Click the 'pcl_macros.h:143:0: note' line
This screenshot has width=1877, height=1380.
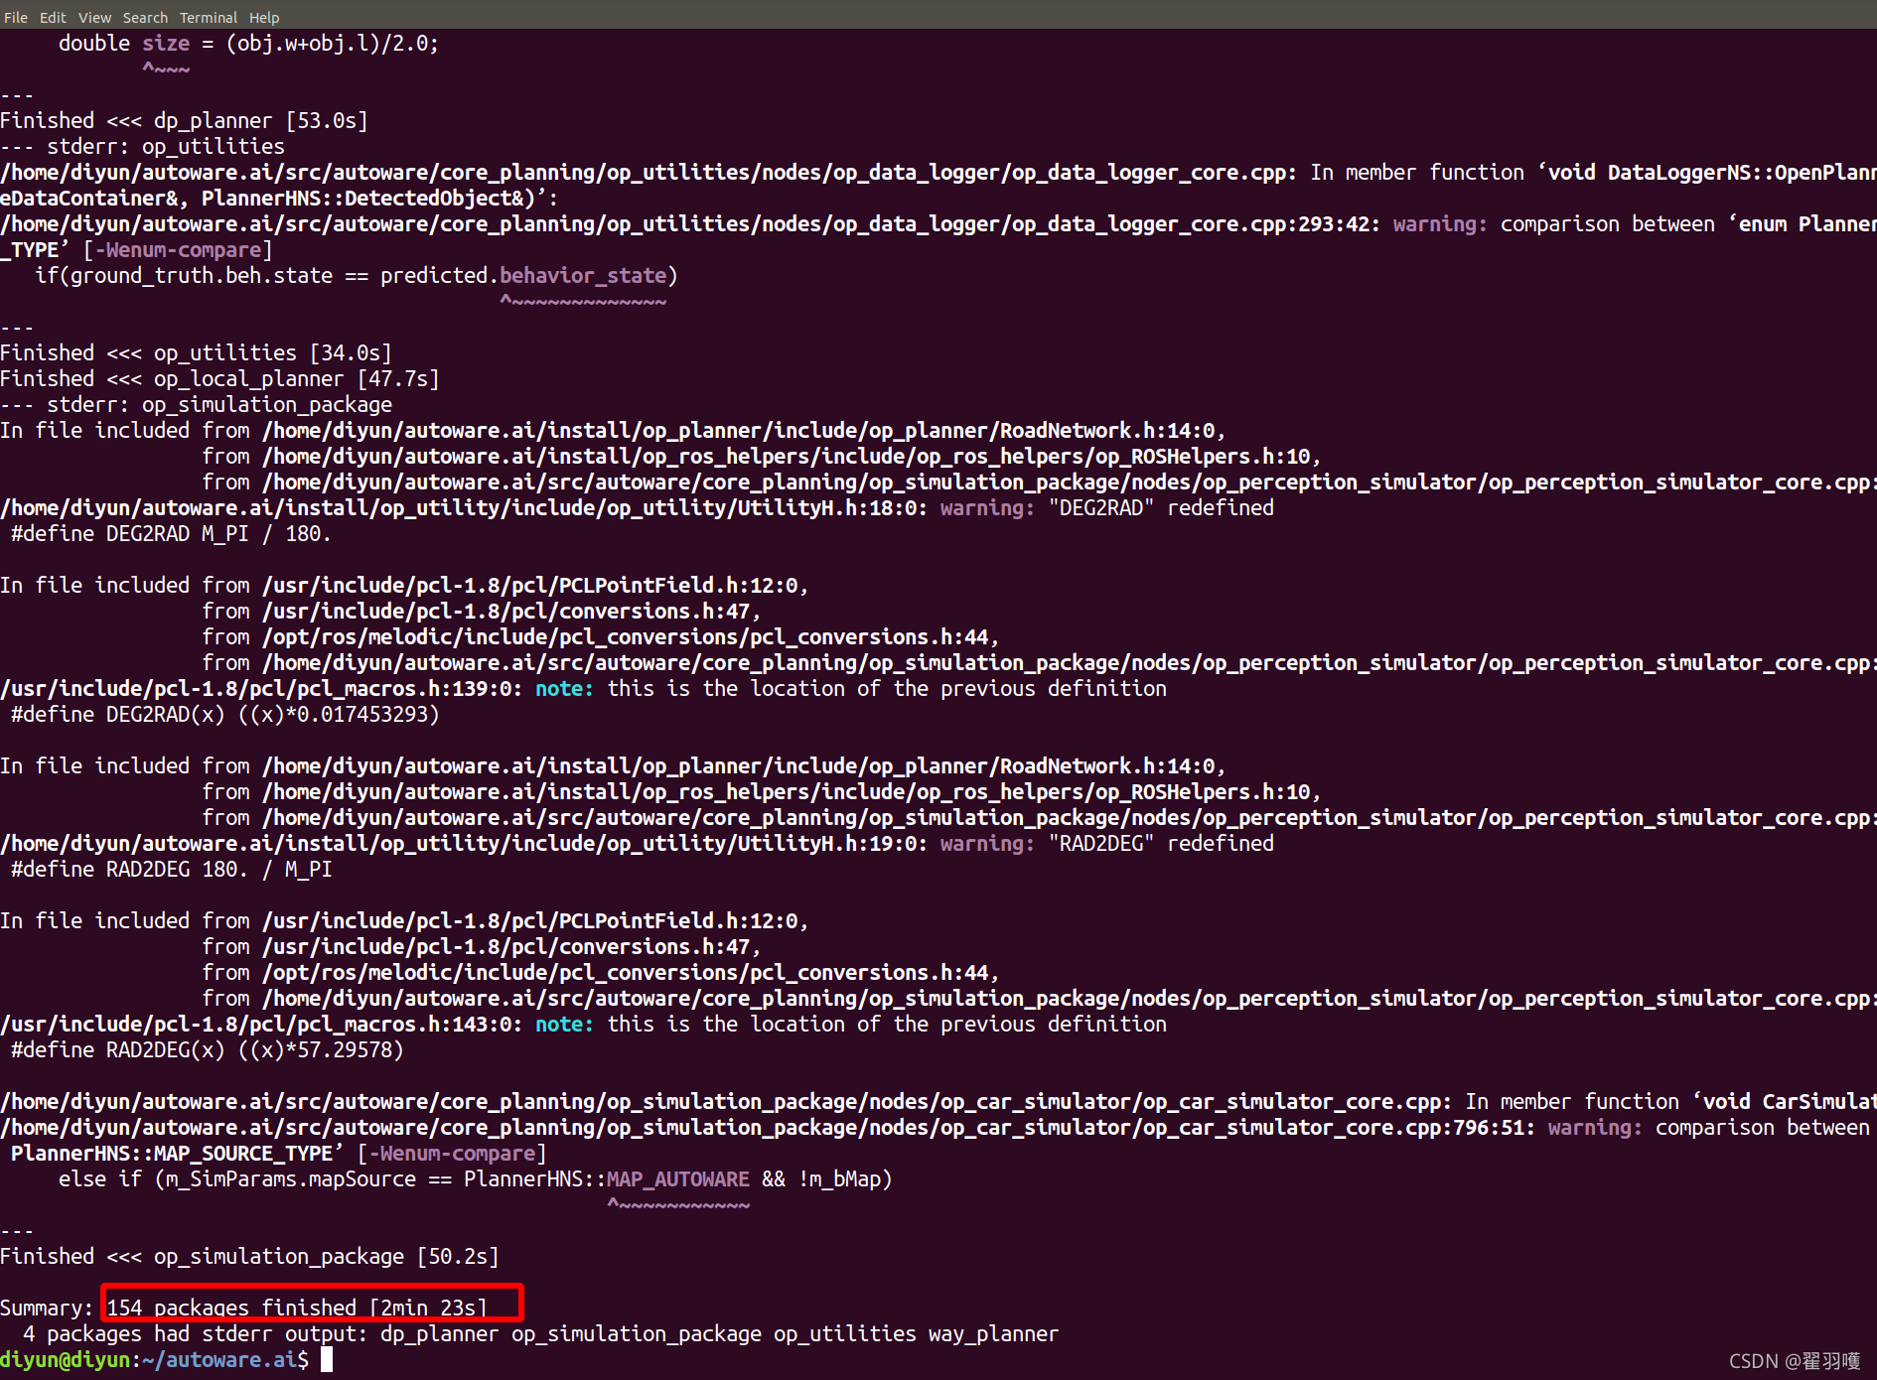click(x=583, y=1024)
